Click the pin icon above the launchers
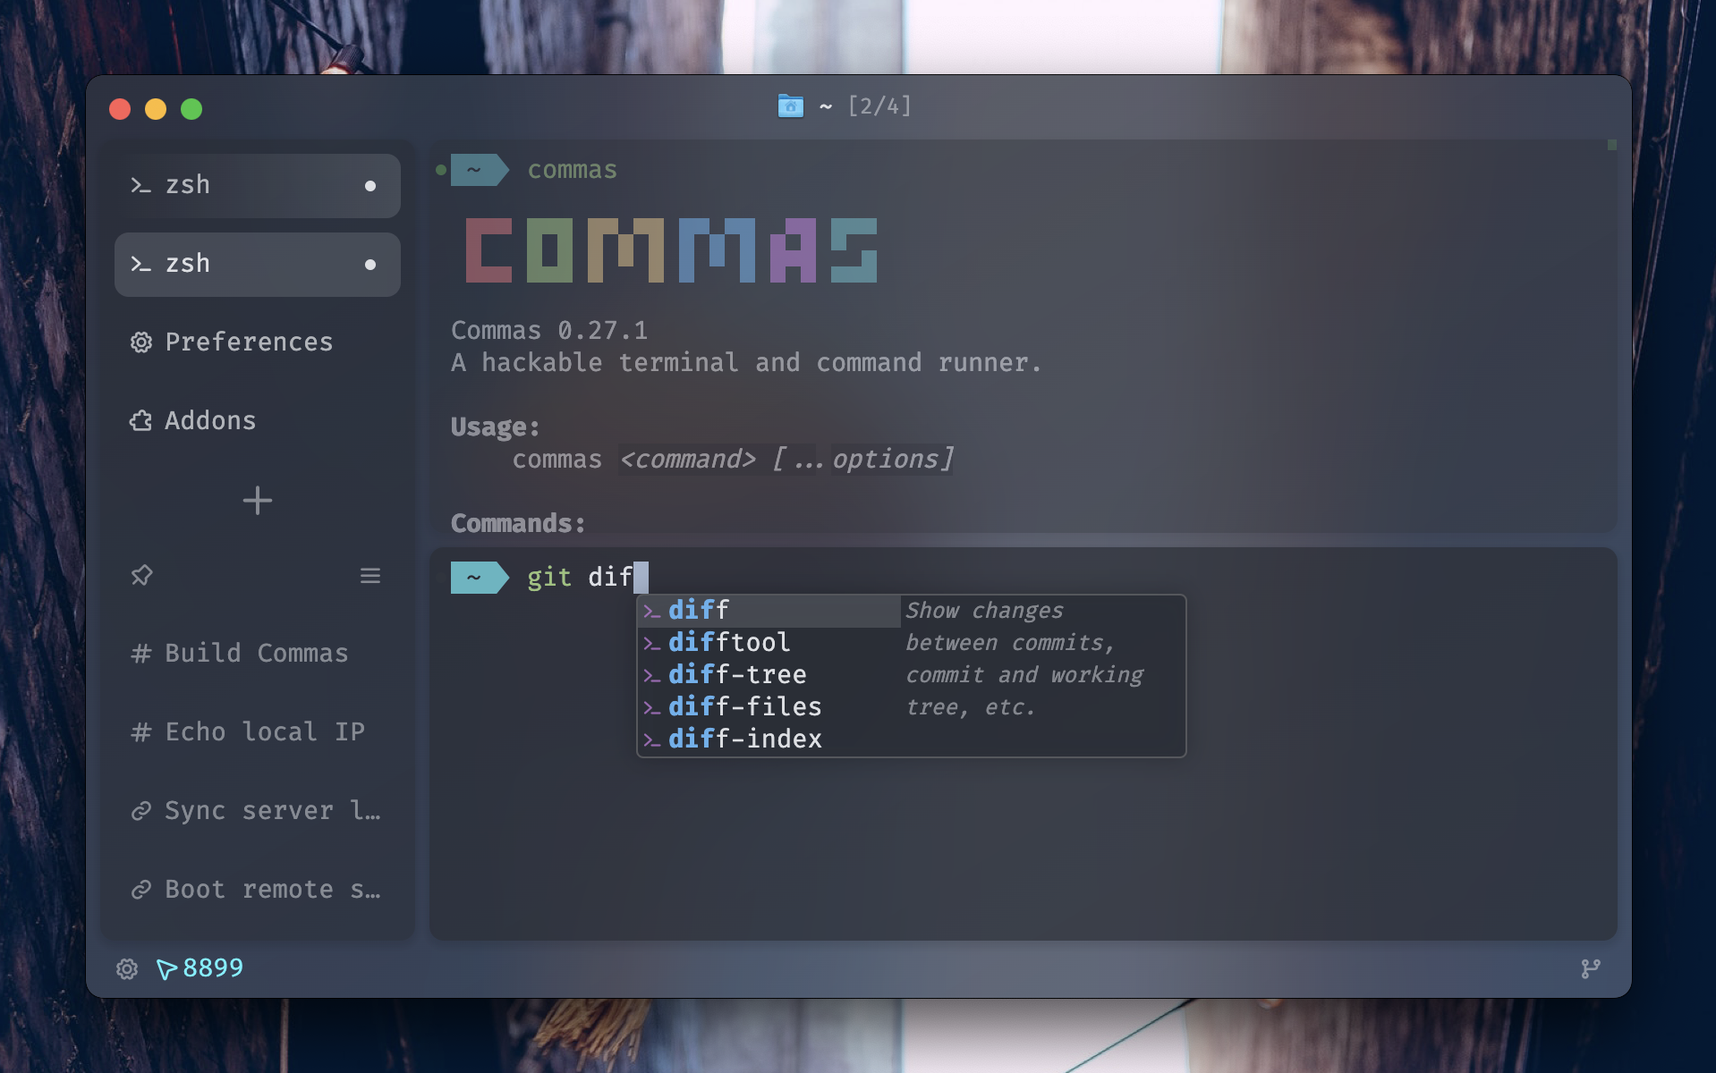The height and width of the screenshot is (1073, 1716). (x=141, y=576)
